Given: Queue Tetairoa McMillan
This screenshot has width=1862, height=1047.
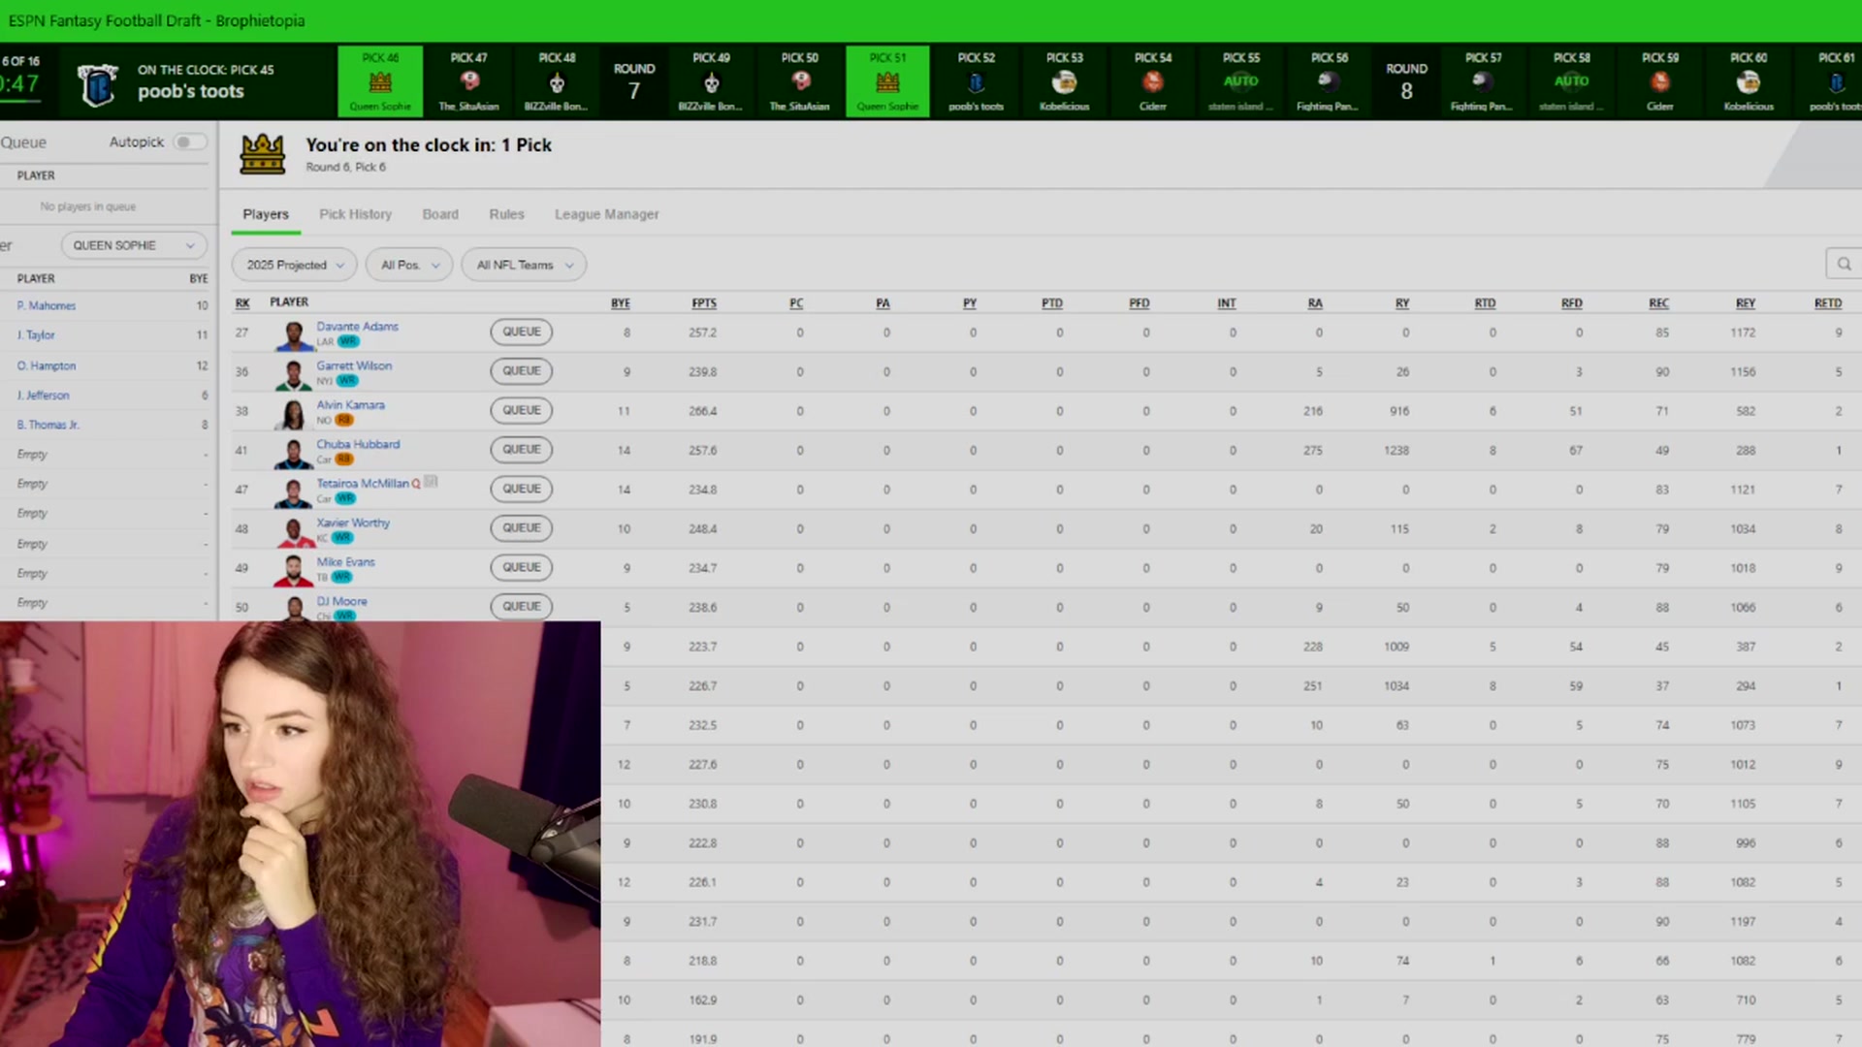Looking at the screenshot, I should (x=522, y=489).
